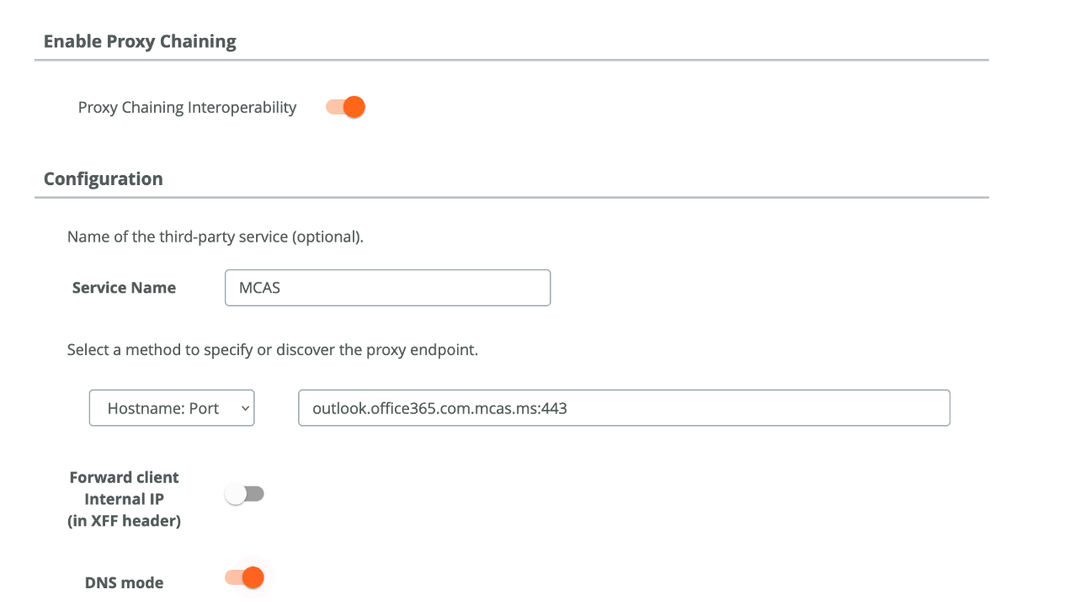Select the Enable Proxy Chaining section heading
Screen dimensions: 1070x616
click(x=140, y=41)
